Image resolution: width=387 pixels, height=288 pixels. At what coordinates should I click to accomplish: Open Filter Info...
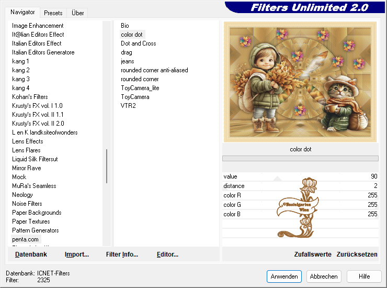point(122,254)
